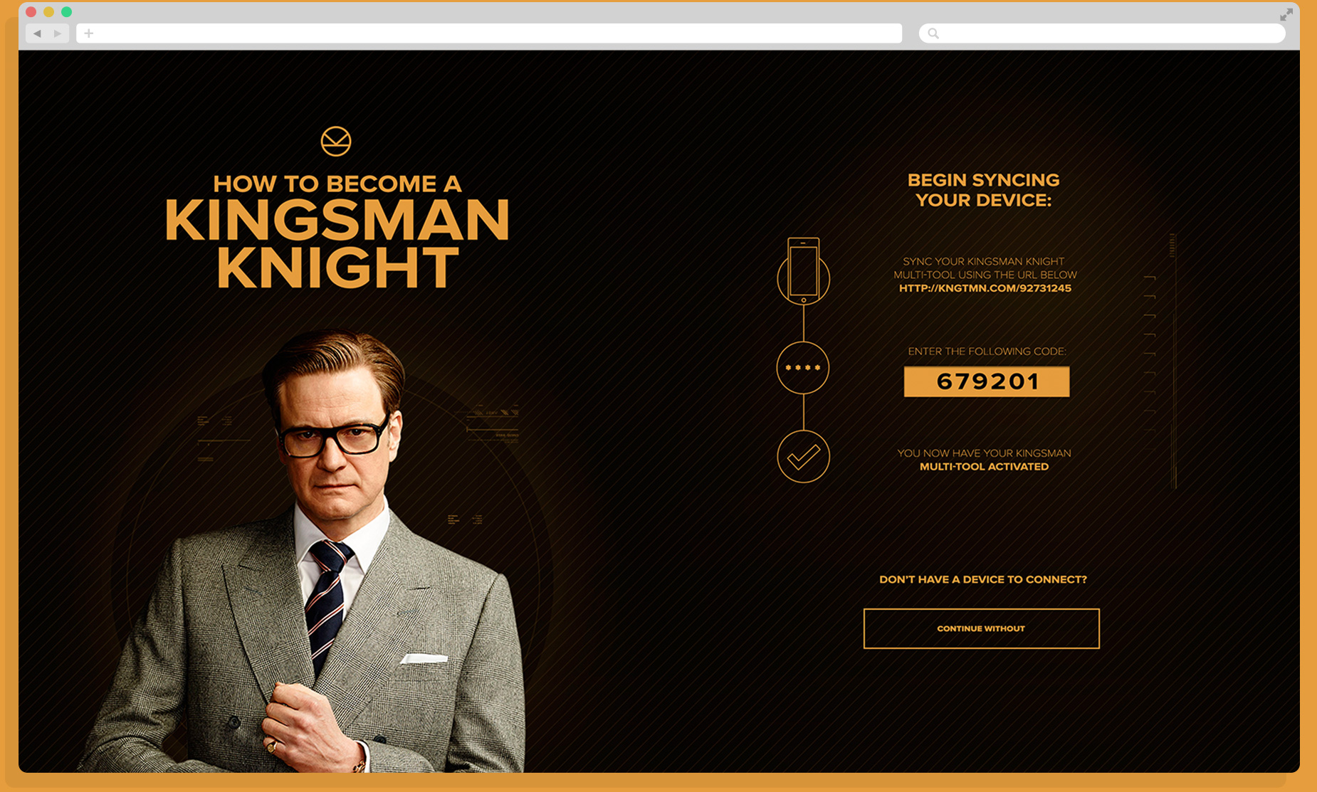Image resolution: width=1317 pixels, height=792 pixels.
Task: Focus the browser address bar
Action: coord(489,33)
